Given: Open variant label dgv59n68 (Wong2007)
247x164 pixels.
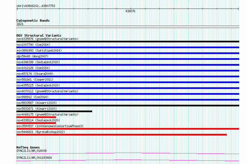Looking at the screenshot, I should pyautogui.click(x=32, y=56).
